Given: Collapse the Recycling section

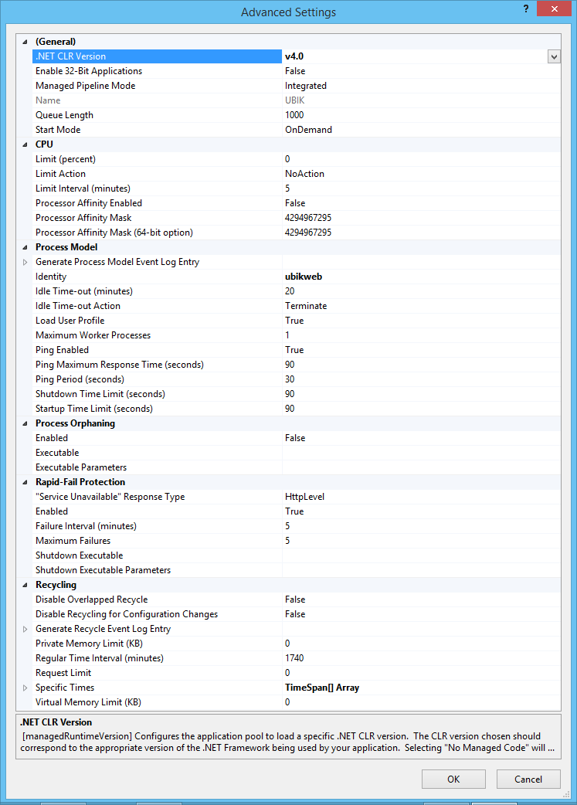Looking at the screenshot, I should pos(25,585).
